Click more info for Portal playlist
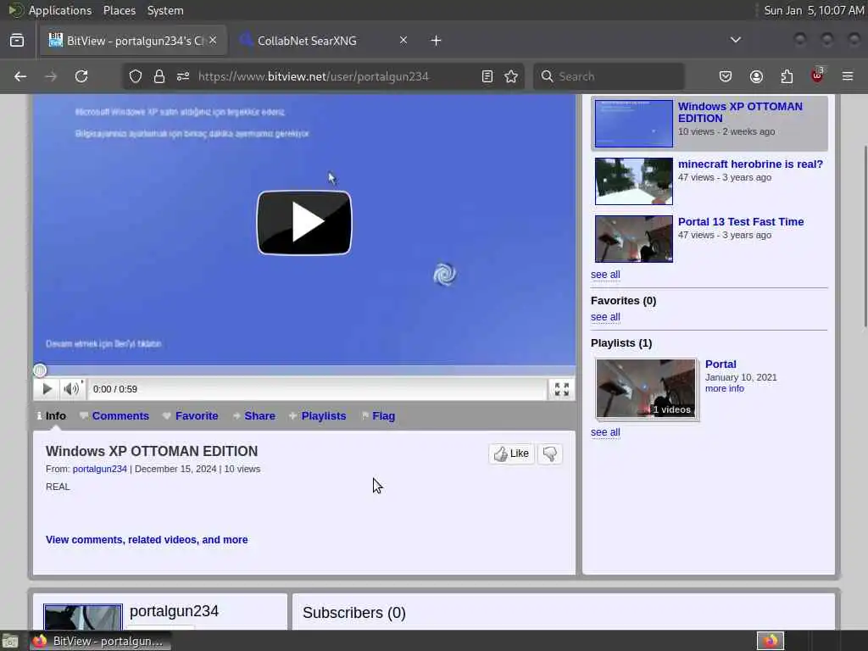This screenshot has height=651, width=868. [x=725, y=388]
